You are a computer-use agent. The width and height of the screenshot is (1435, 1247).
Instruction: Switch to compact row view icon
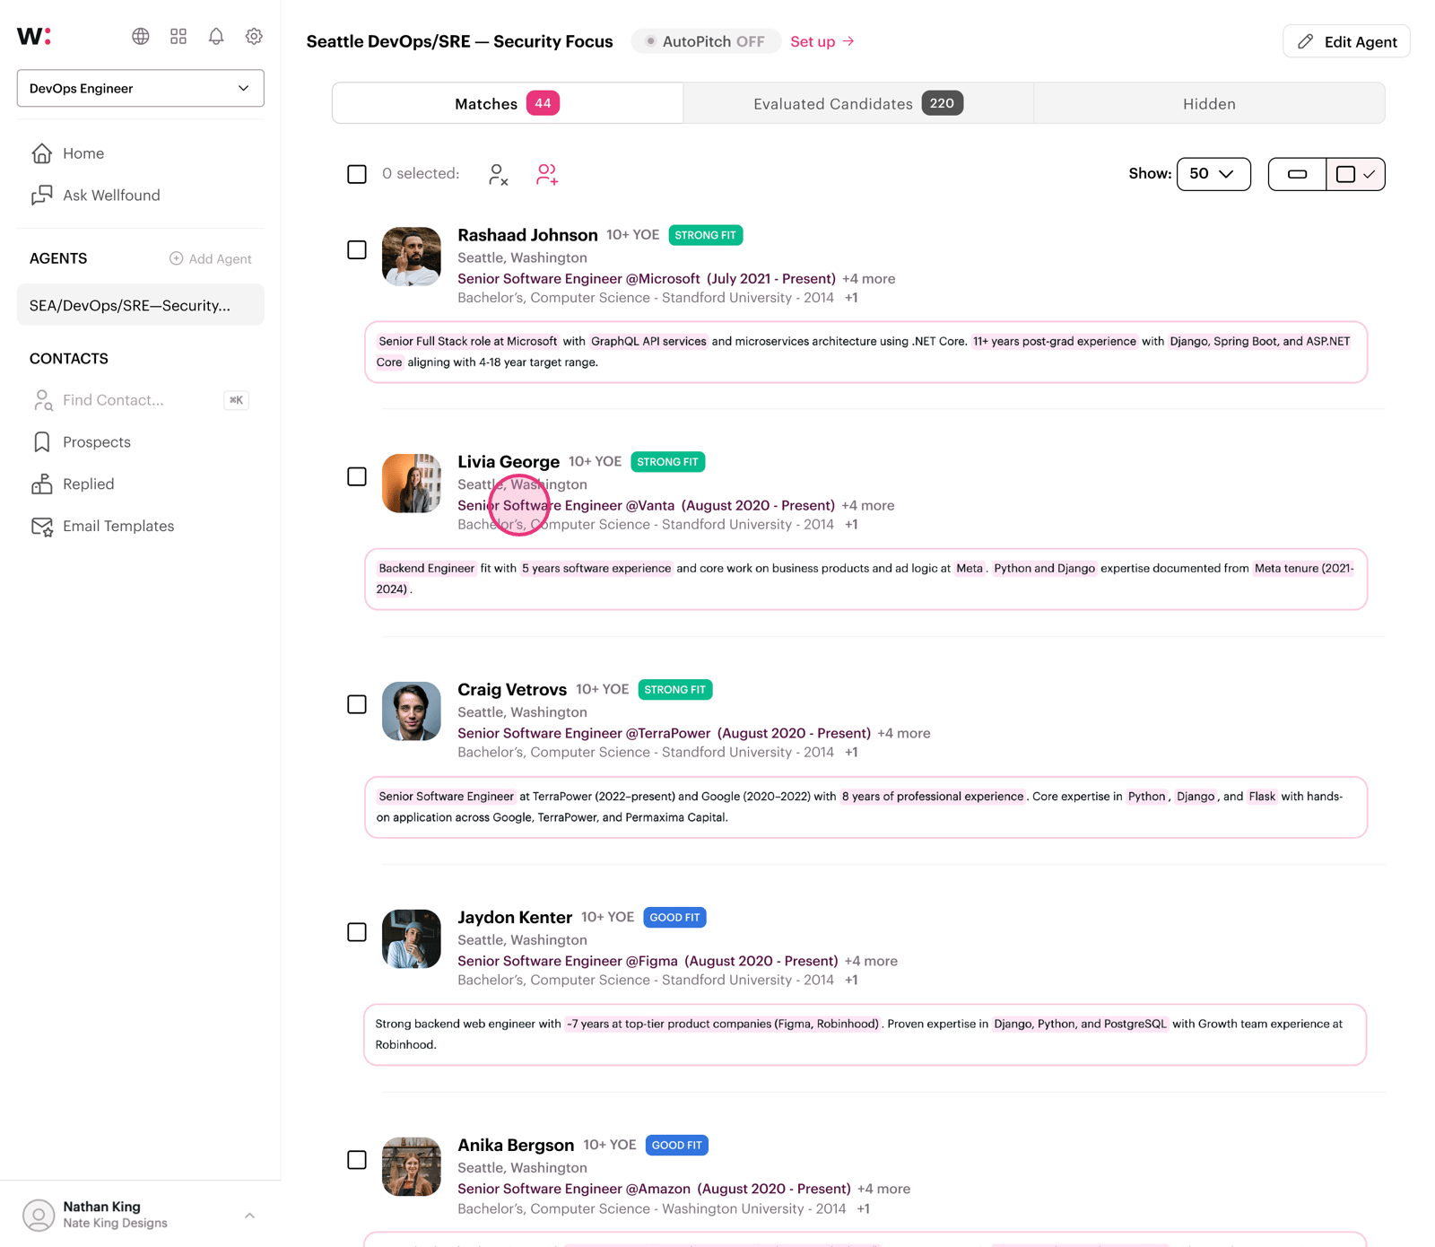1297,174
